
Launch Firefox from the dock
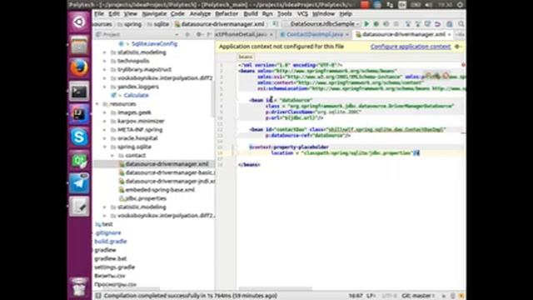(79, 67)
